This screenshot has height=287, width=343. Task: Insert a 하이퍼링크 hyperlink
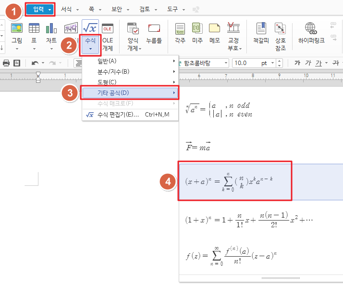[x=311, y=28]
